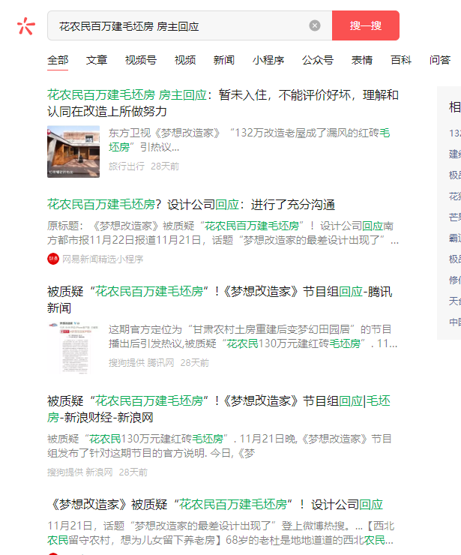Switch to the 视频号 tab

click(141, 60)
